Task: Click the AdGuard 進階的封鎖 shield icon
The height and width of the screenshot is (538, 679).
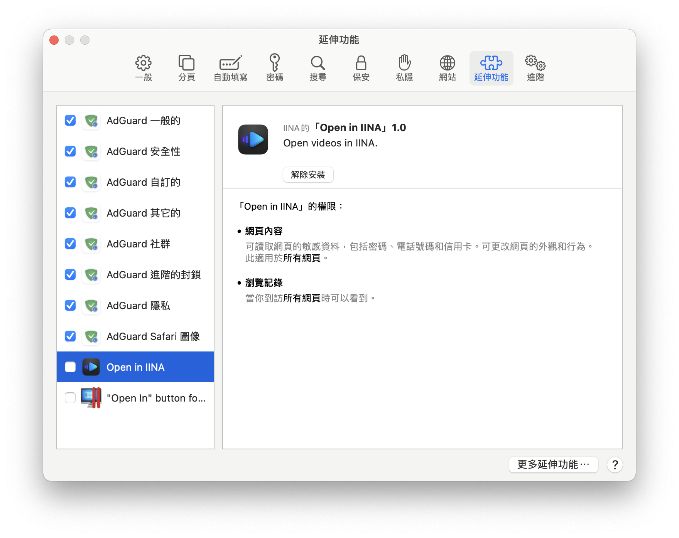Action: [91, 275]
